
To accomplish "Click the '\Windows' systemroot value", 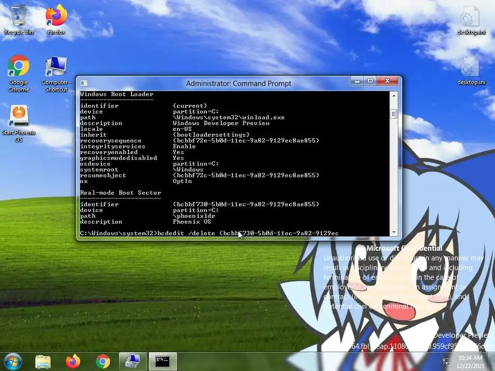I will pyautogui.click(x=188, y=170).
